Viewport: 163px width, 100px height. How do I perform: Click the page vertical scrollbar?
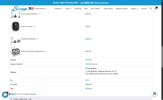(x=162, y=57)
